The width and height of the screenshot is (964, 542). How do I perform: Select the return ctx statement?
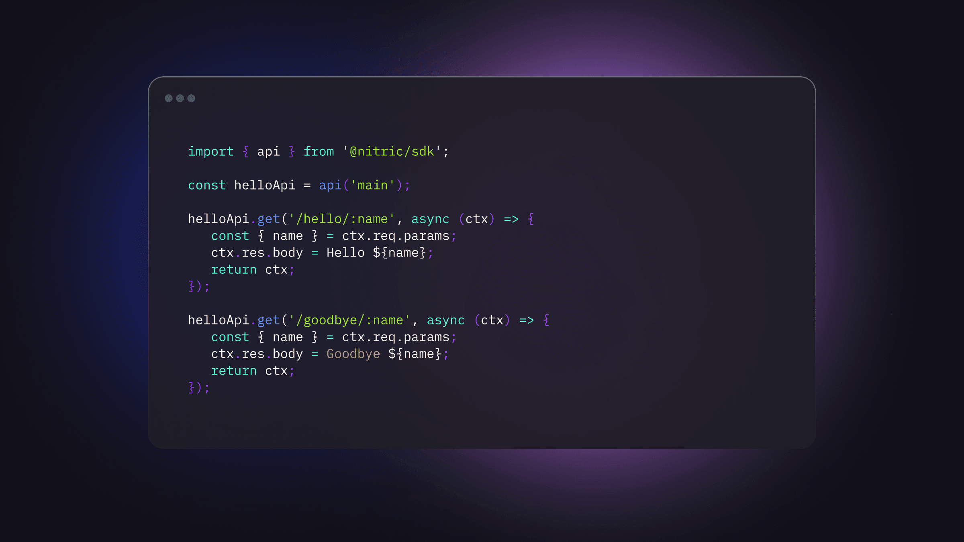[252, 269]
